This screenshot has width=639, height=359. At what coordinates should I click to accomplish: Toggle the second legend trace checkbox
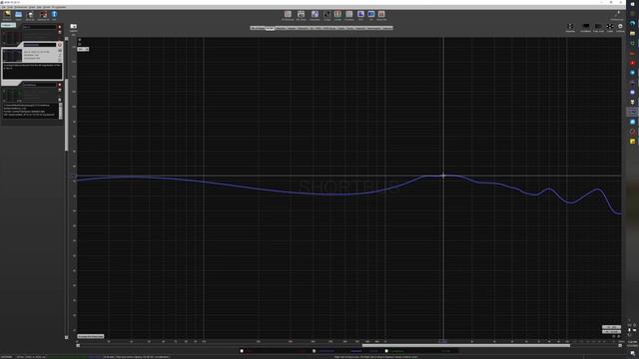pyautogui.click(x=314, y=351)
